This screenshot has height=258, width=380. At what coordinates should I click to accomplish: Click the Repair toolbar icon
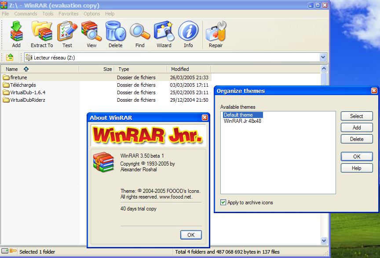click(x=216, y=32)
